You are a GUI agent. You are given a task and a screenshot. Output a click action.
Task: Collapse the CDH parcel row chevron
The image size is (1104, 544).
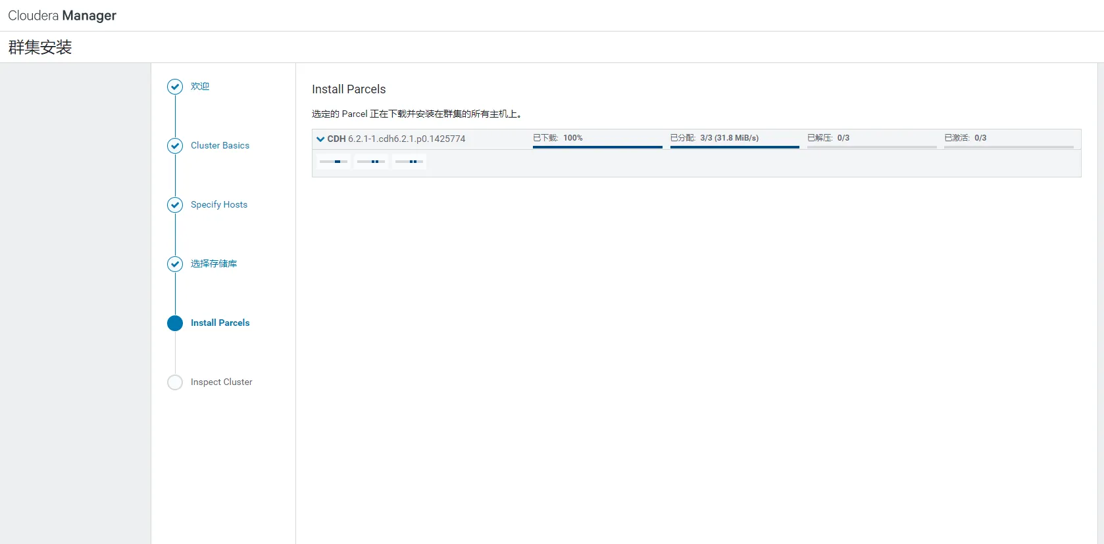click(x=320, y=139)
